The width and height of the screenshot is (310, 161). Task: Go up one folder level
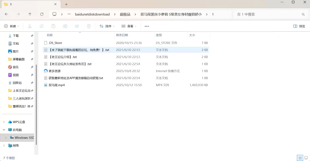click(x=30, y=14)
